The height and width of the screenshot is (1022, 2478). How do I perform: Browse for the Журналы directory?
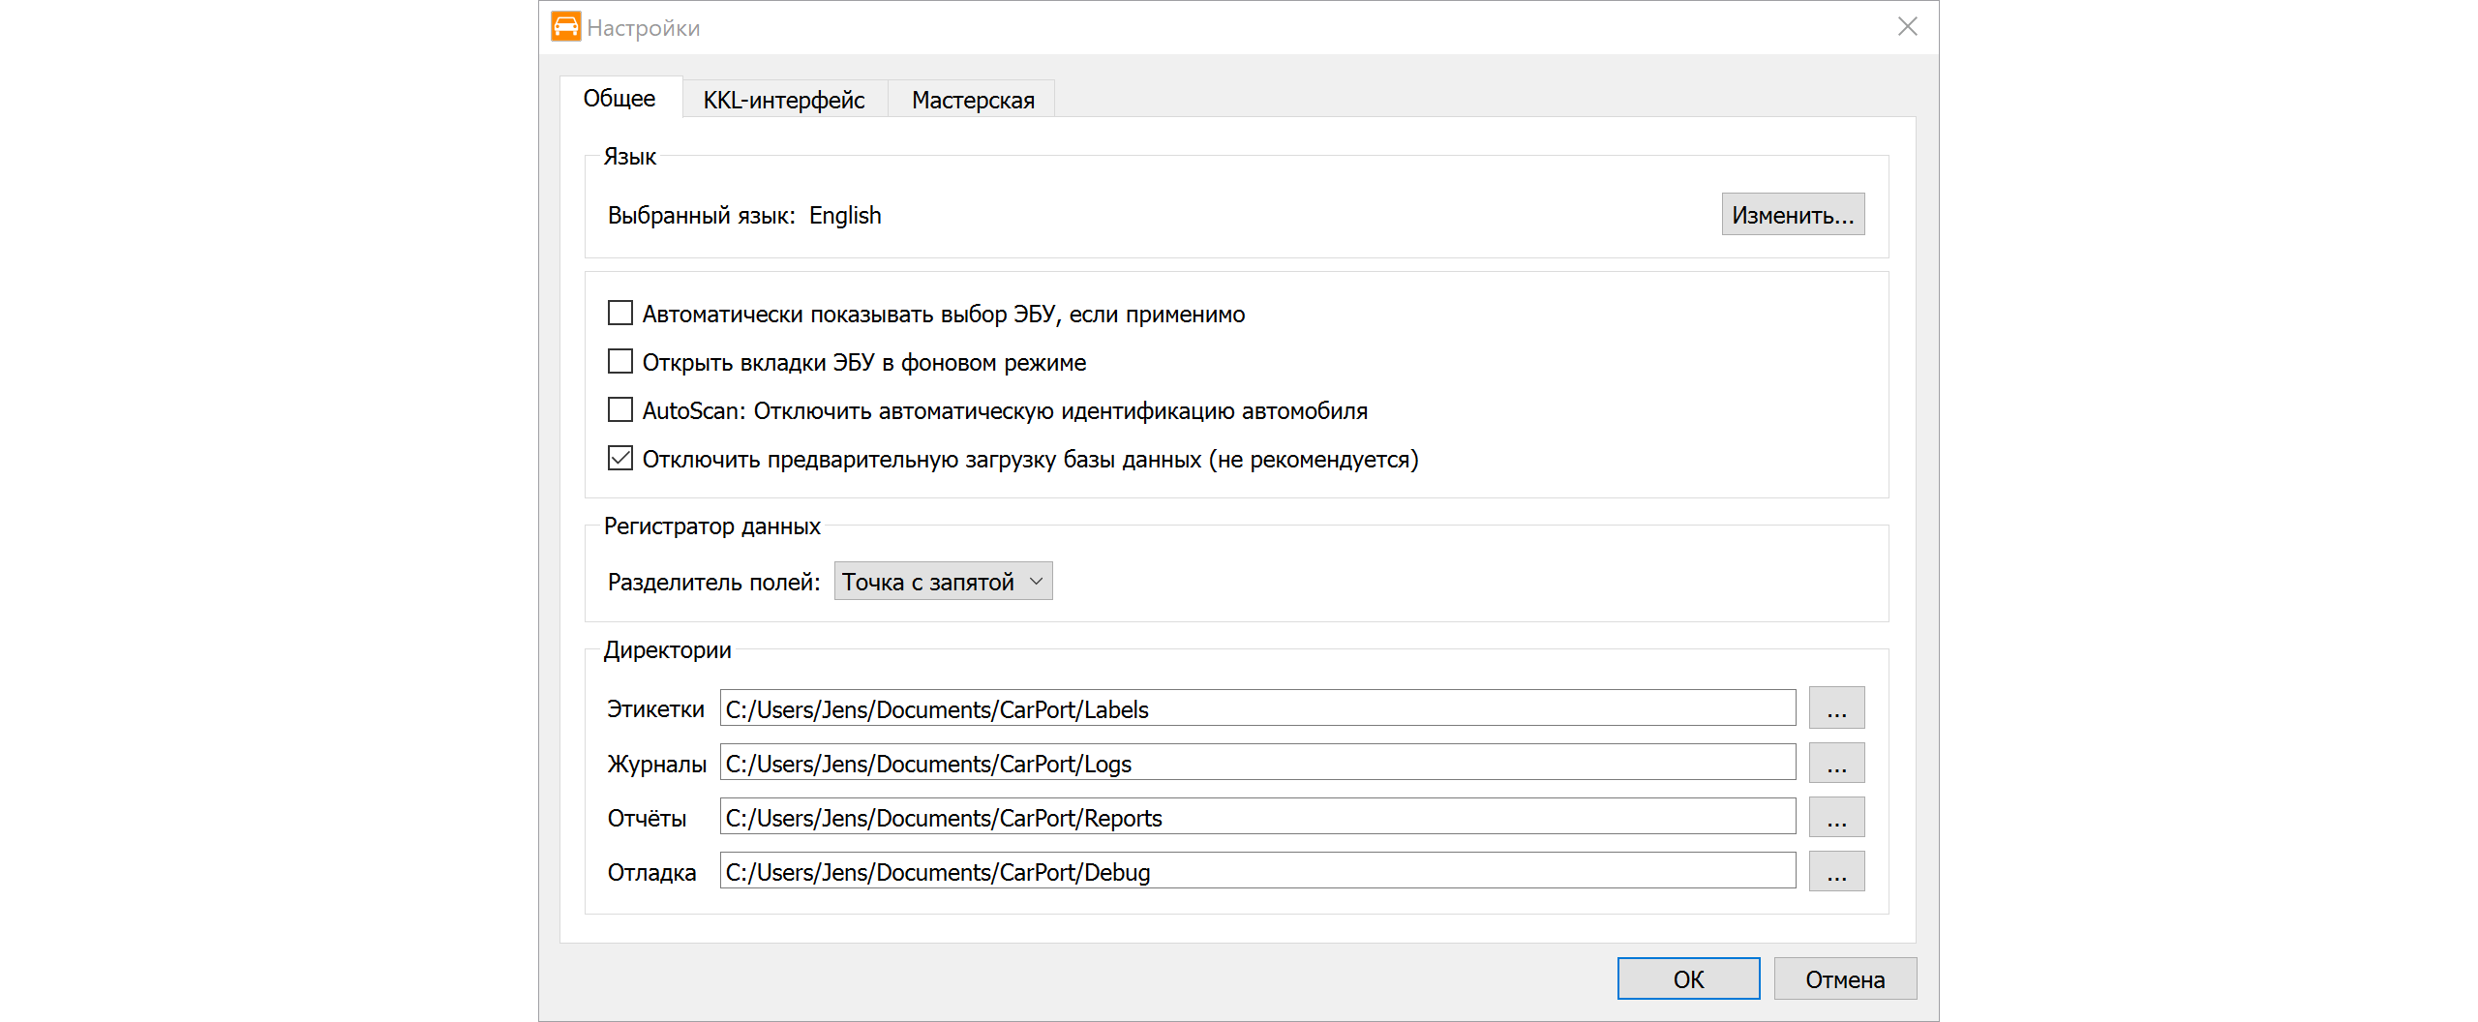pyautogui.click(x=1836, y=764)
